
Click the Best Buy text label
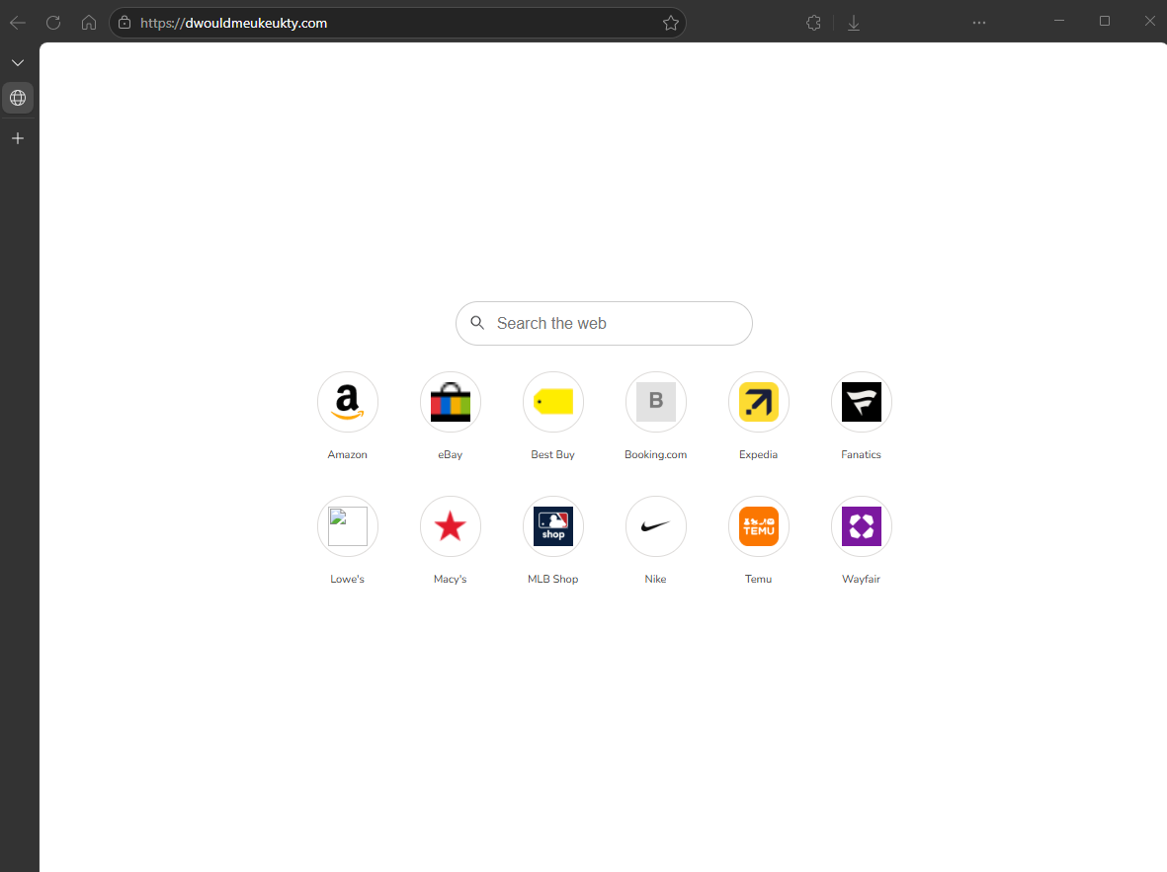tap(553, 454)
